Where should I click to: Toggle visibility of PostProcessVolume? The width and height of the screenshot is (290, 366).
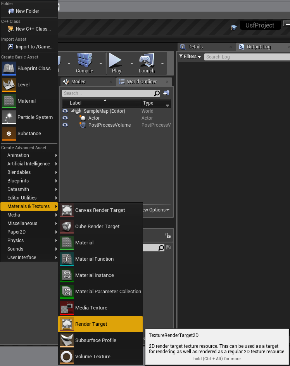pos(65,125)
